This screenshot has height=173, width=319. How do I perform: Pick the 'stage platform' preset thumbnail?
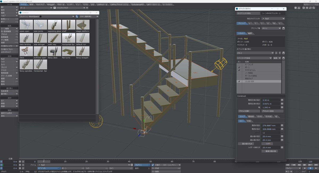(83, 25)
